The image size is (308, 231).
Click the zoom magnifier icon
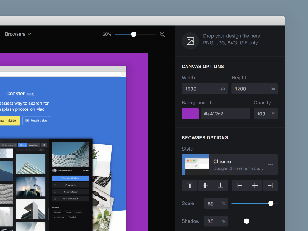[x=162, y=34]
